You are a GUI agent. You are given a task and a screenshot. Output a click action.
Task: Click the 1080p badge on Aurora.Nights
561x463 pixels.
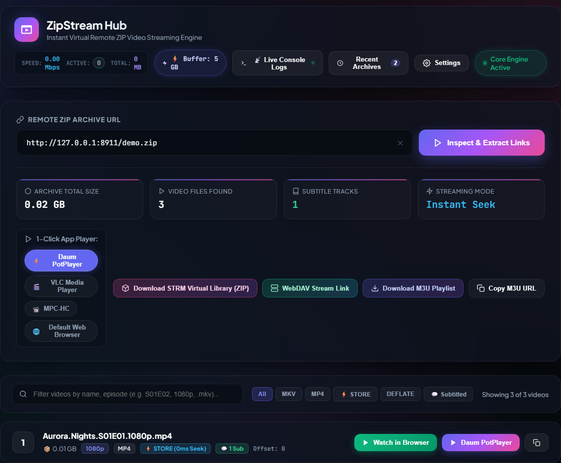click(x=95, y=449)
